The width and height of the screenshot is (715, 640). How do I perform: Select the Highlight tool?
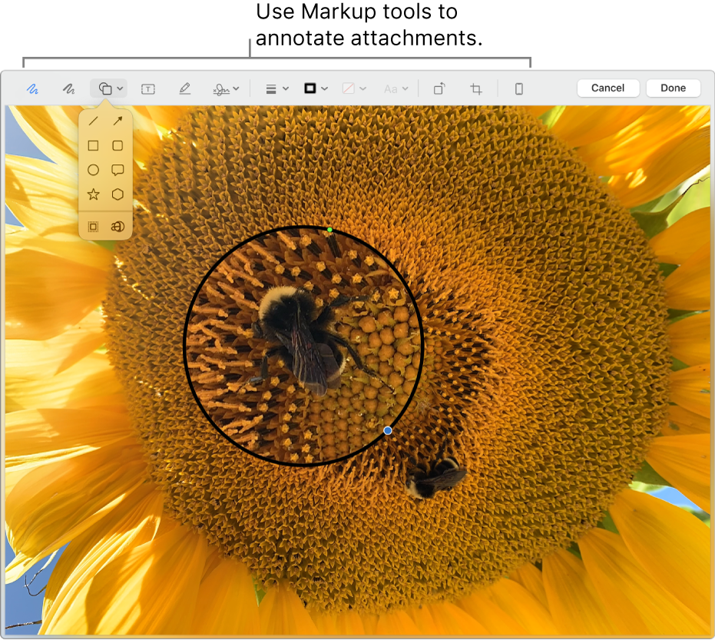pyautogui.click(x=184, y=88)
